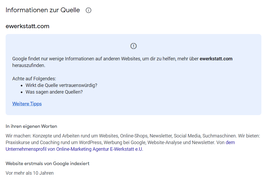Open the Unternehmensprofil von Online-Marketing Agentur E-Werkstatt link
267x180 pixels.
[74, 149]
